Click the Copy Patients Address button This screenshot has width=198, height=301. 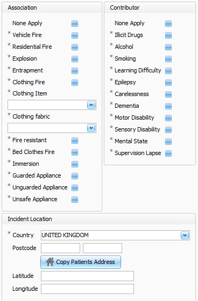coord(81,262)
